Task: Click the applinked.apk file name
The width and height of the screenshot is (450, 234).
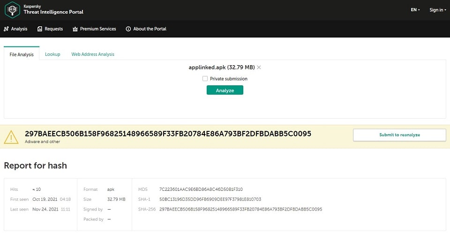Action: [x=222, y=68]
